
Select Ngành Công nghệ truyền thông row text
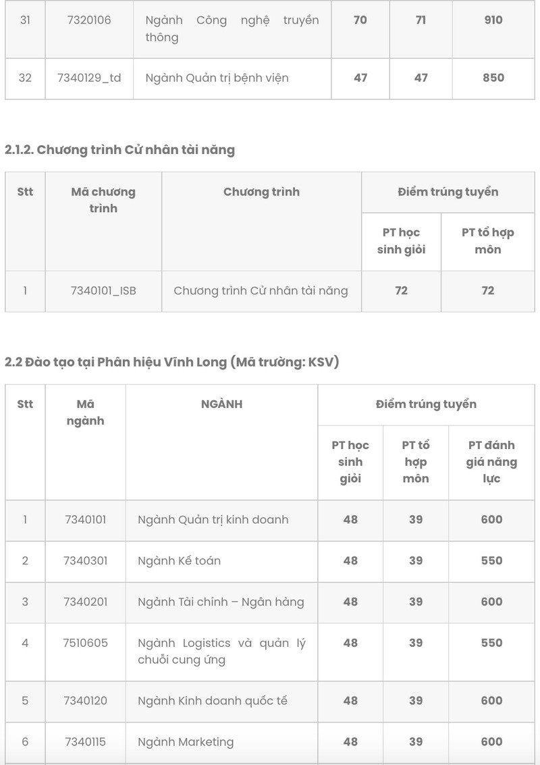(232, 29)
